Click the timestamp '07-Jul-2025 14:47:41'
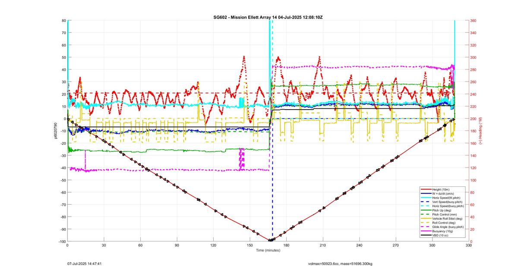Image resolution: width=518 pixels, height=271 pixels. click(84, 263)
